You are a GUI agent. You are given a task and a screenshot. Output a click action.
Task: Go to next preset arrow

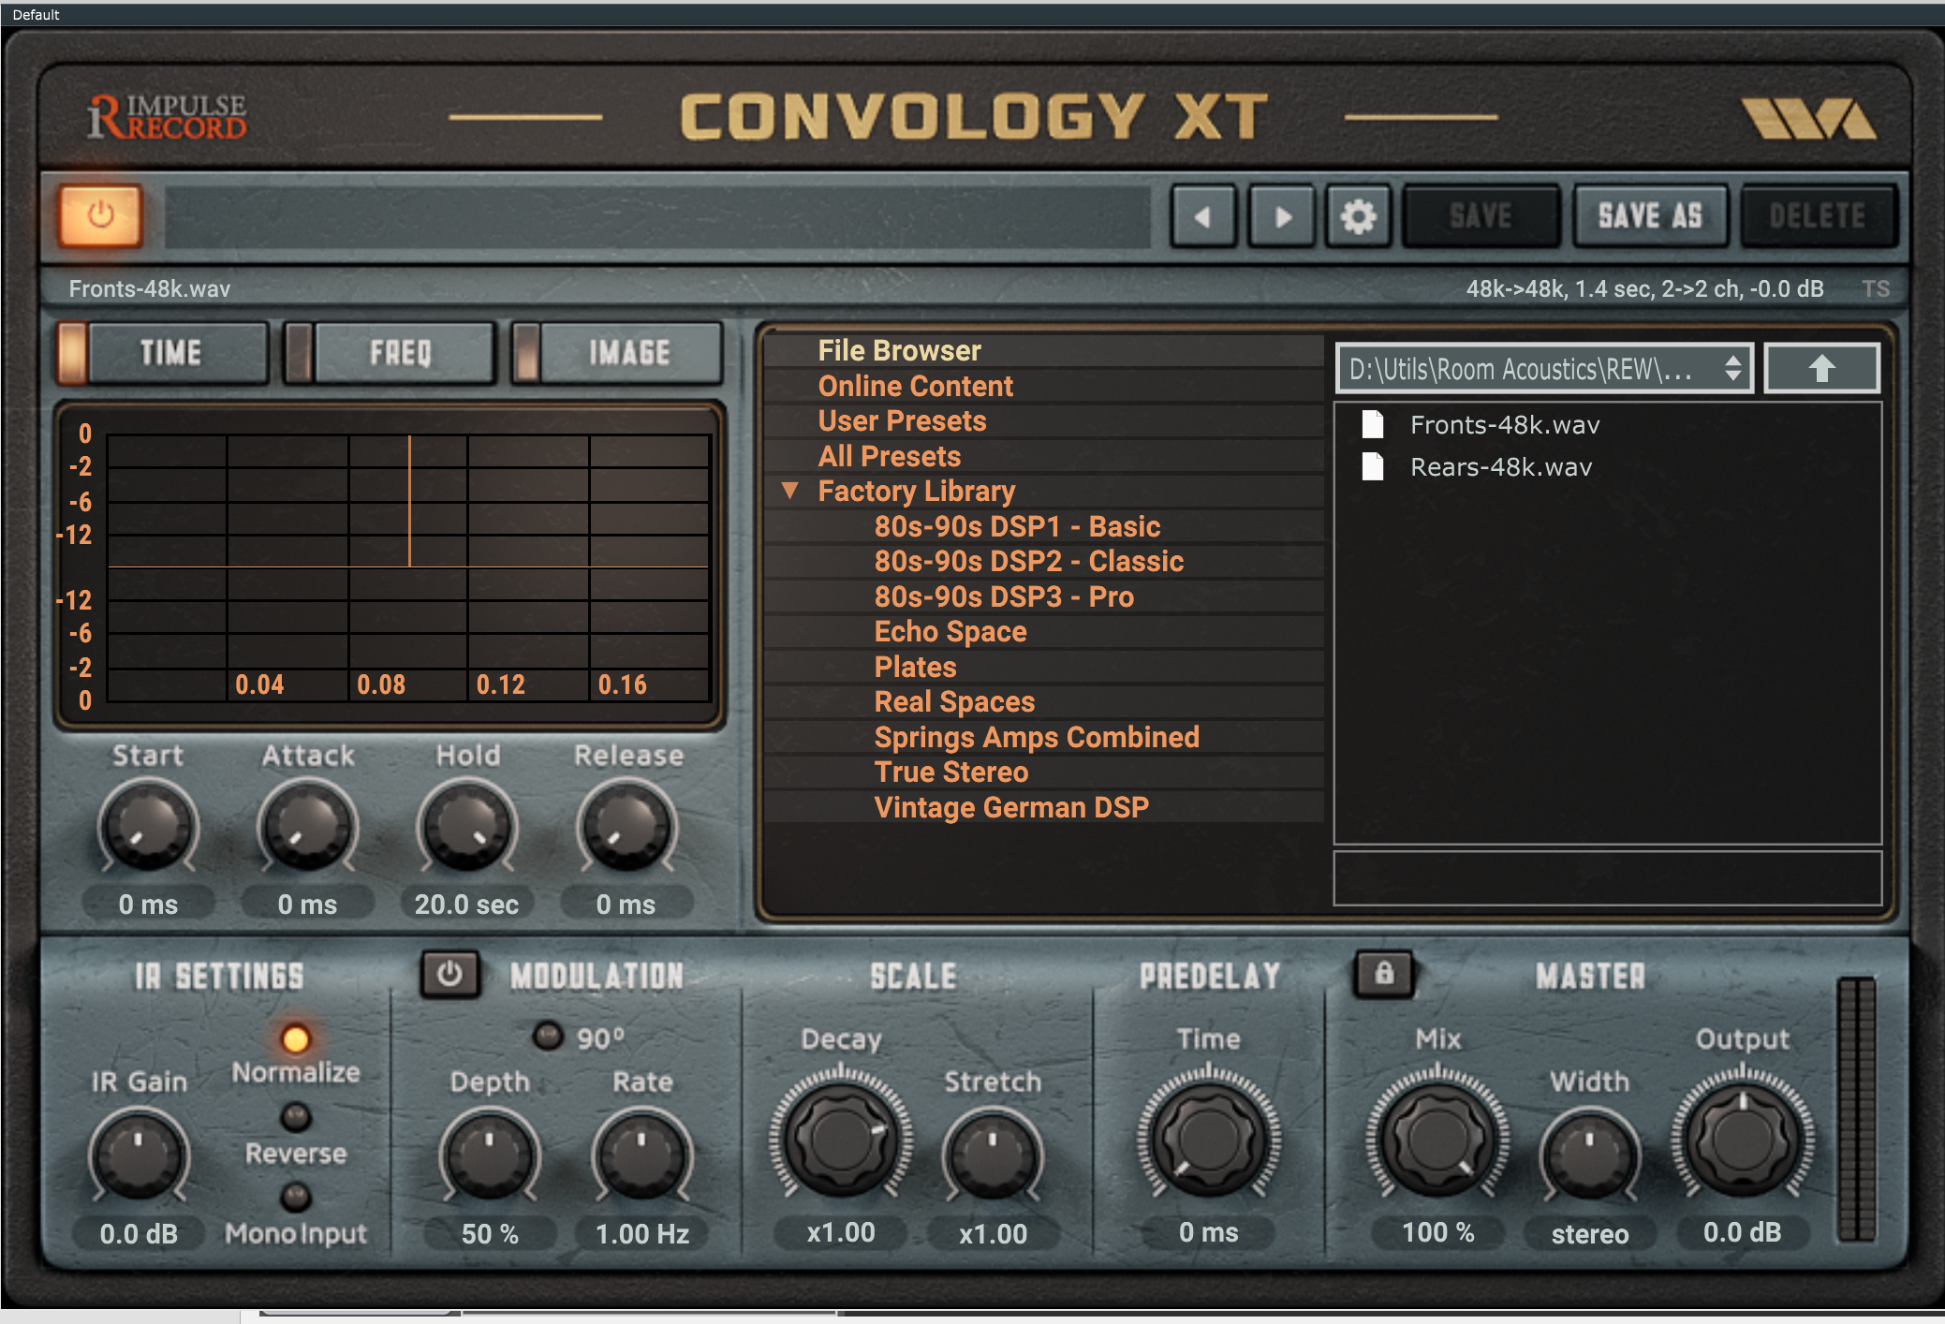click(1282, 216)
